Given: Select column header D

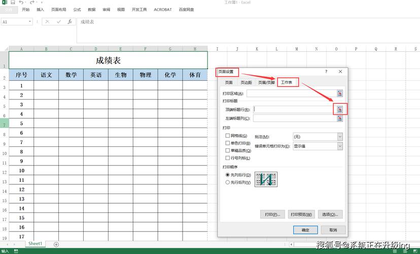Looking at the screenshot, I should (96, 49).
